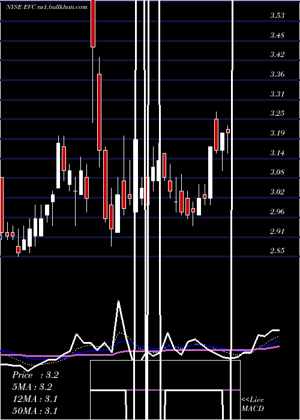
Task: Select the 3.36 price level label
Action: [x=277, y=74]
